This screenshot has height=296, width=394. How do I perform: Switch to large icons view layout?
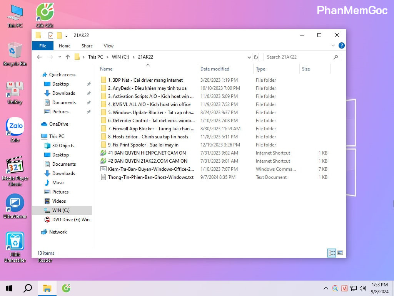(340, 253)
